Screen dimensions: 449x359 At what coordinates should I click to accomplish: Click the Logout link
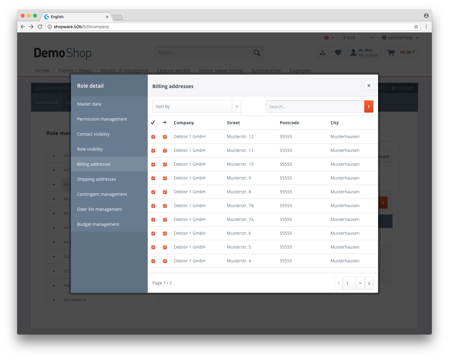click(x=402, y=88)
